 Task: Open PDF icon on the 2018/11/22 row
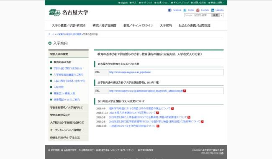click(157, 113)
